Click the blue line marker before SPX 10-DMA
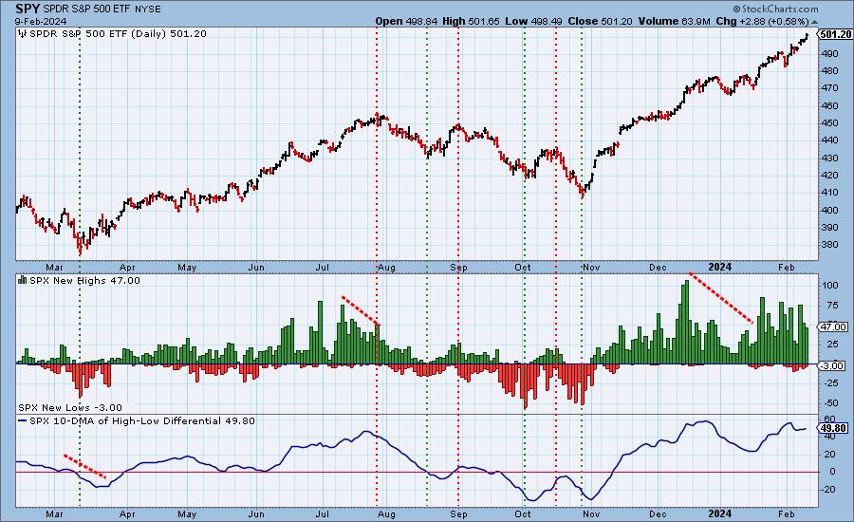This screenshot has width=854, height=522. pos(23,420)
